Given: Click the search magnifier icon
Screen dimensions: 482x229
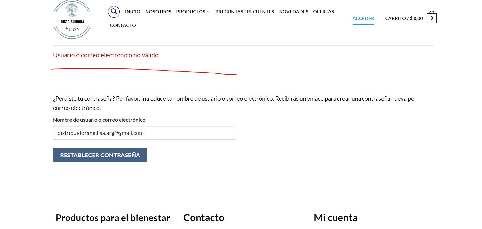Looking at the screenshot, I should point(114,12).
